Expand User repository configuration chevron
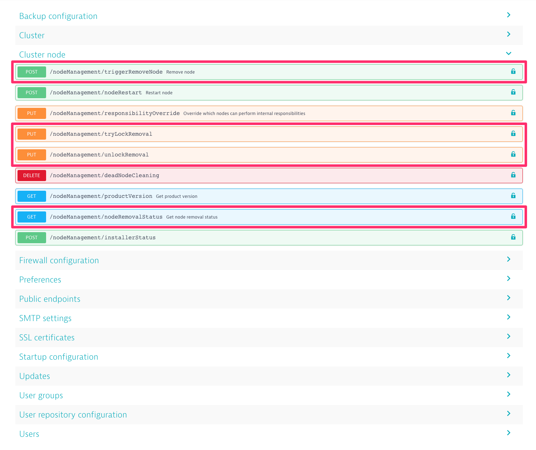The height and width of the screenshot is (450, 536). [508, 414]
